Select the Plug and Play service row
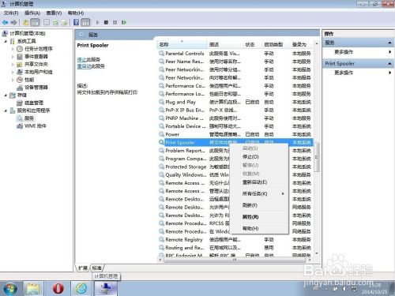The width and height of the screenshot is (395, 296). pos(235,102)
